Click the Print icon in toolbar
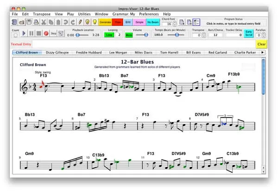Viewport: 278px width, 191px height. (36, 22)
